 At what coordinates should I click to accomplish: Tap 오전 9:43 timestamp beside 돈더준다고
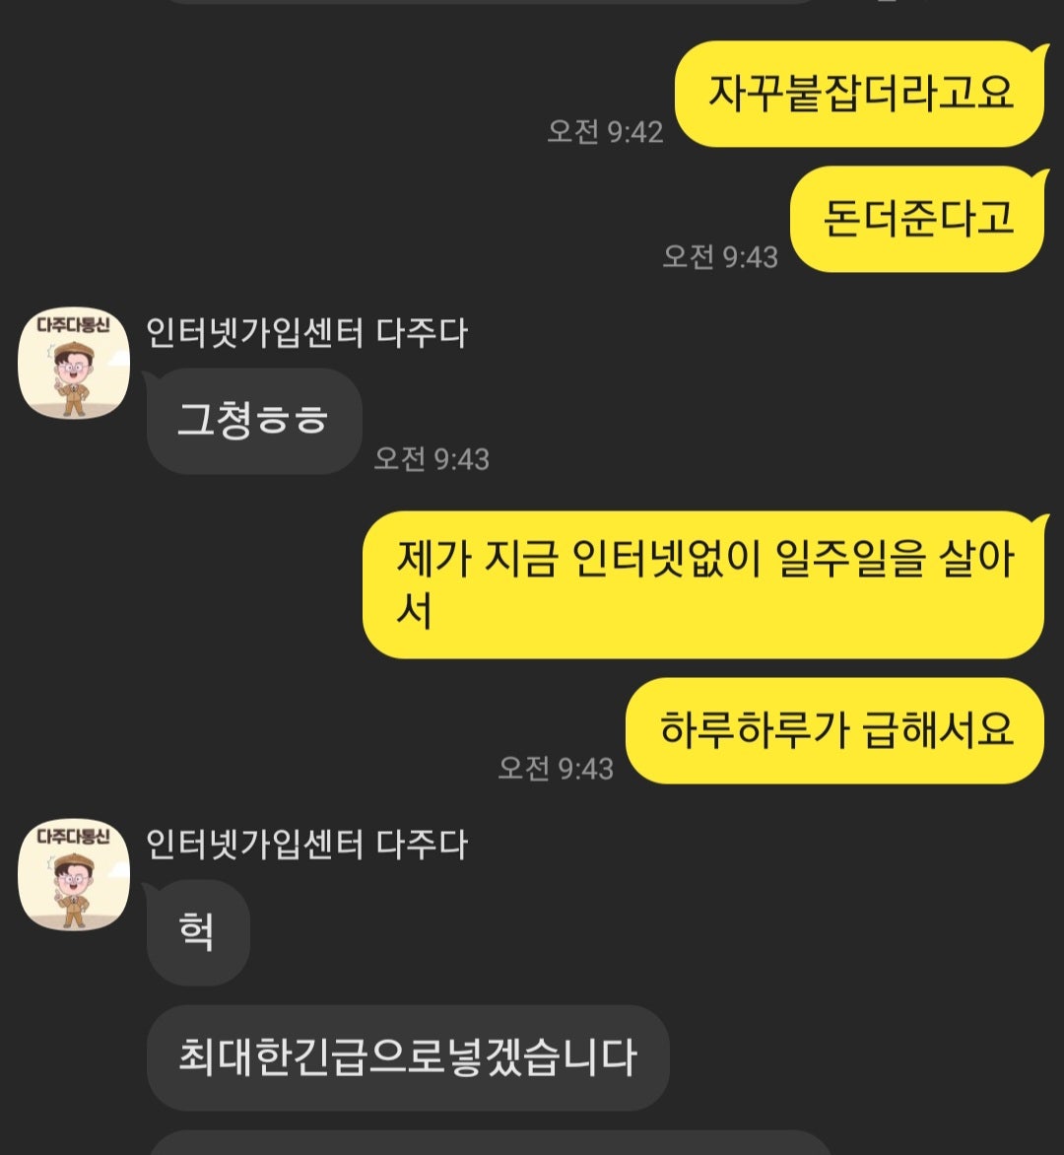click(x=720, y=257)
